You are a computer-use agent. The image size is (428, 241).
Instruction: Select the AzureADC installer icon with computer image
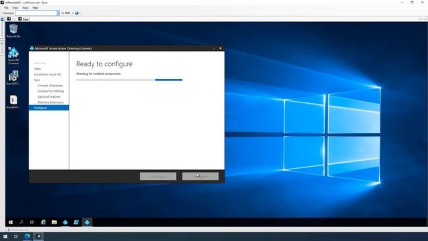[x=13, y=78]
